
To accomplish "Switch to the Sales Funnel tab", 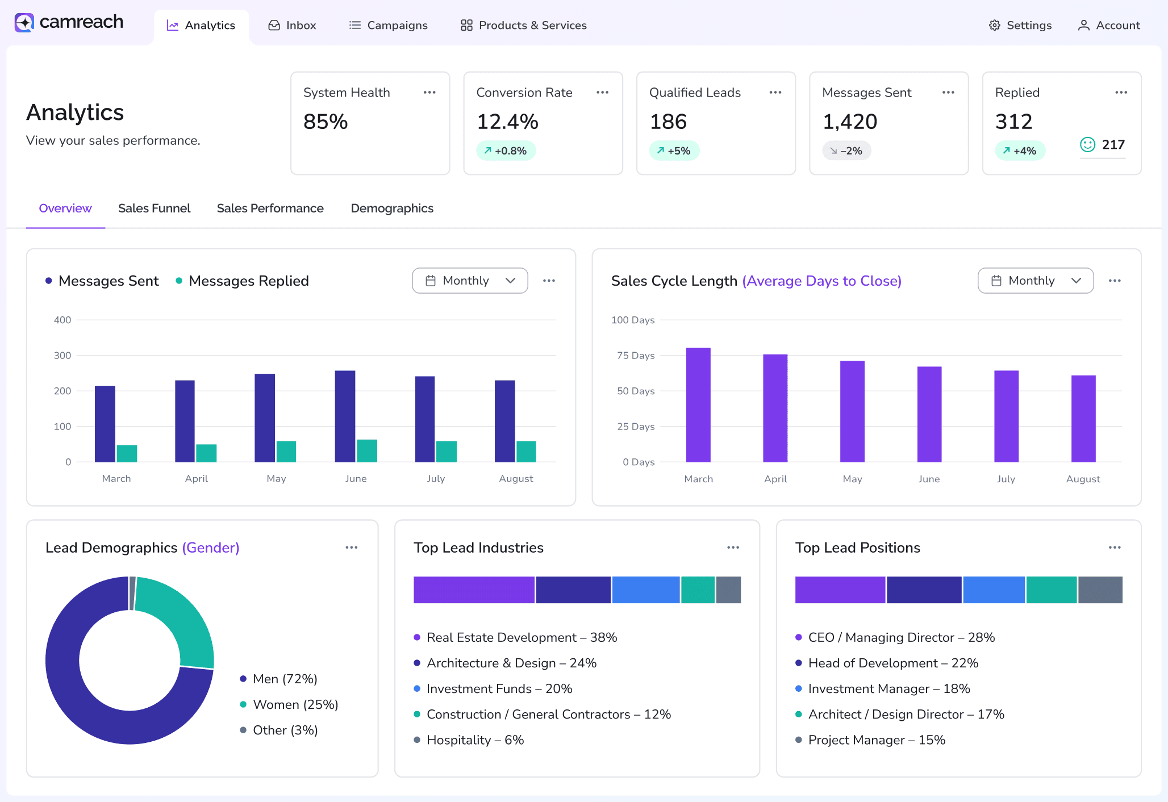I will click(154, 208).
